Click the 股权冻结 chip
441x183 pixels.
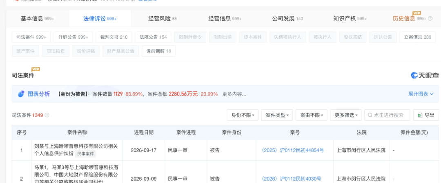353,37
